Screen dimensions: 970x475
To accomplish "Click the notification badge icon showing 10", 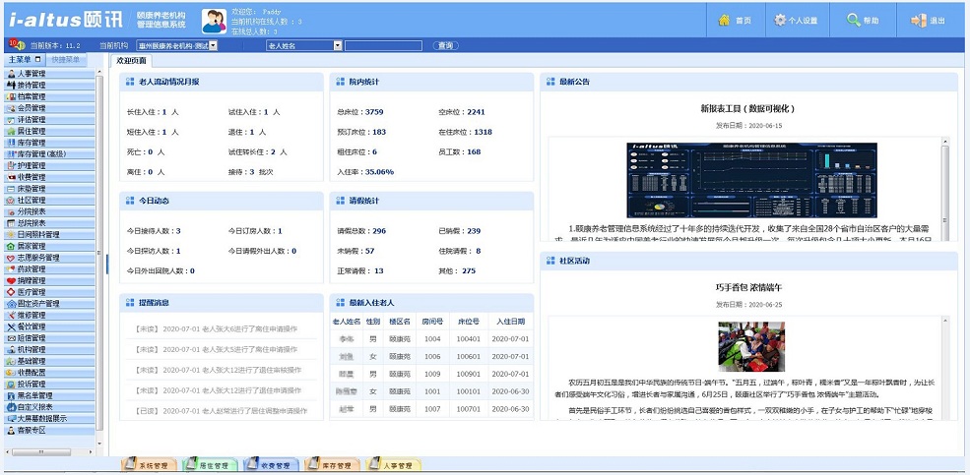I will click(x=17, y=45).
